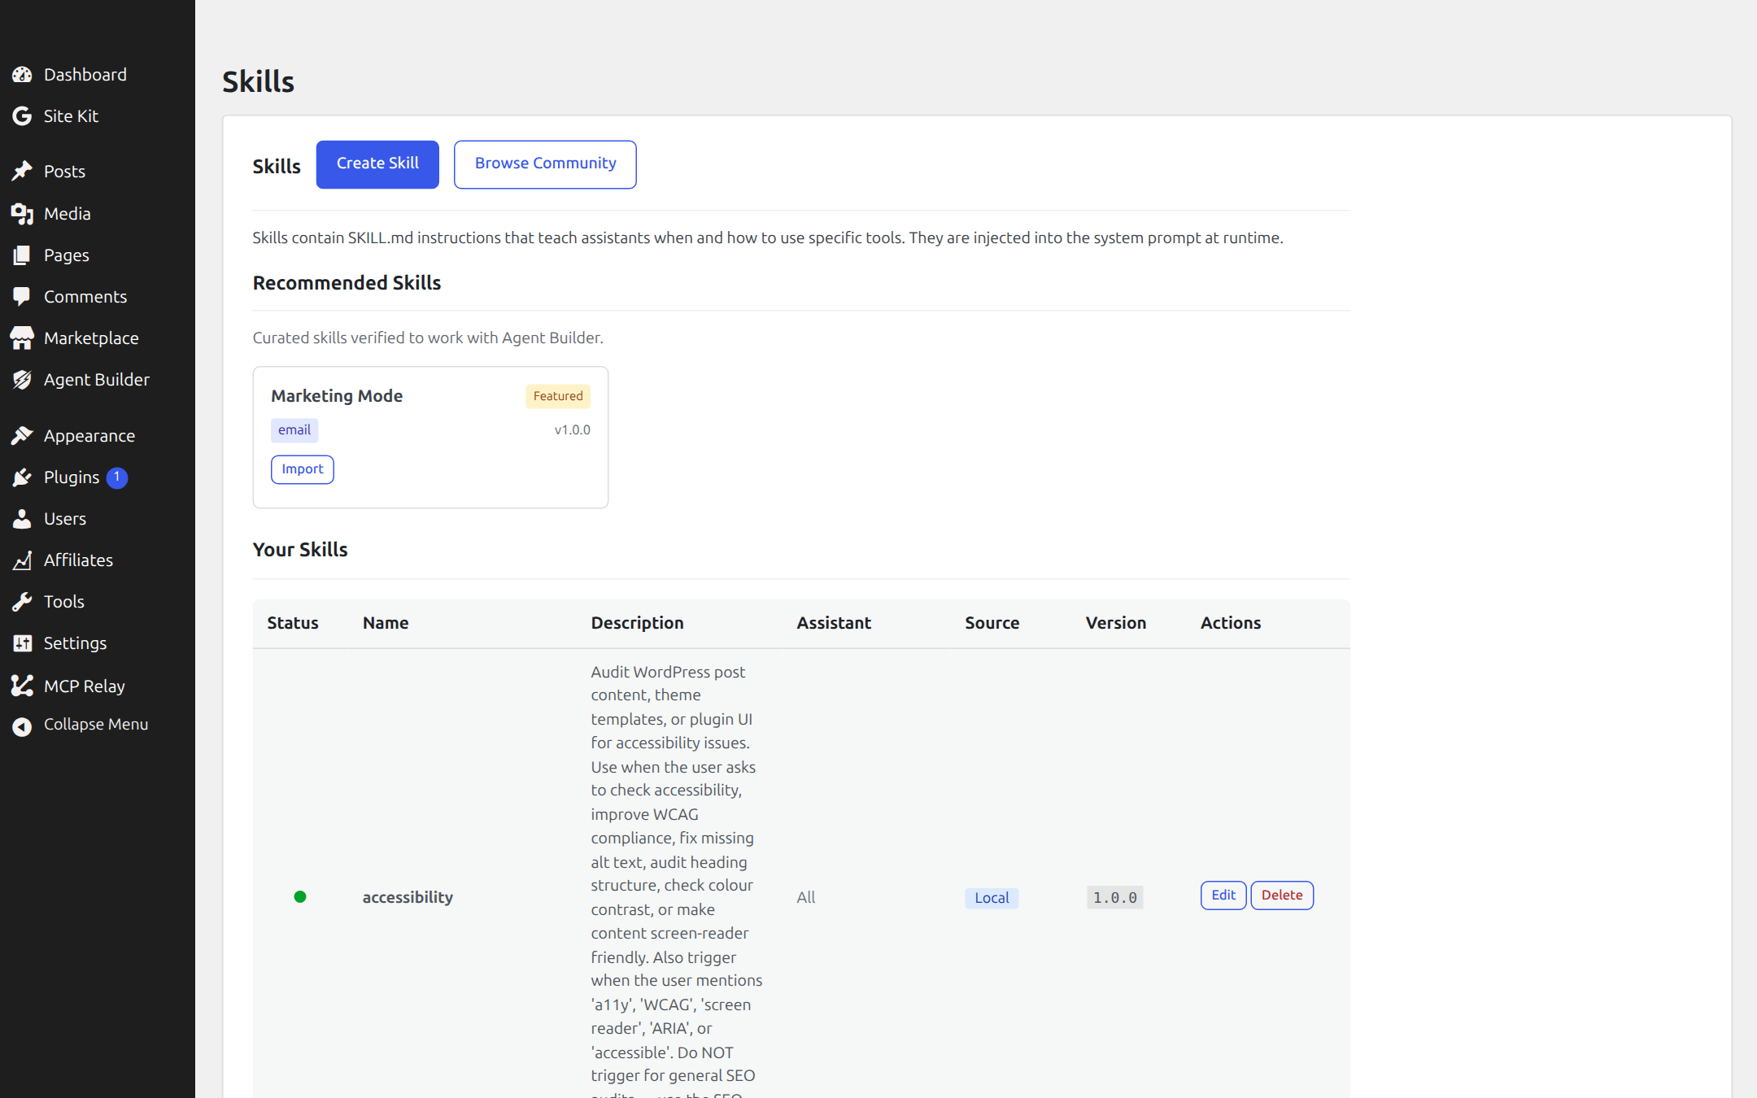Viewport: 1757px width, 1098px height.
Task: Click the accessibility skill name
Action: pos(408,897)
